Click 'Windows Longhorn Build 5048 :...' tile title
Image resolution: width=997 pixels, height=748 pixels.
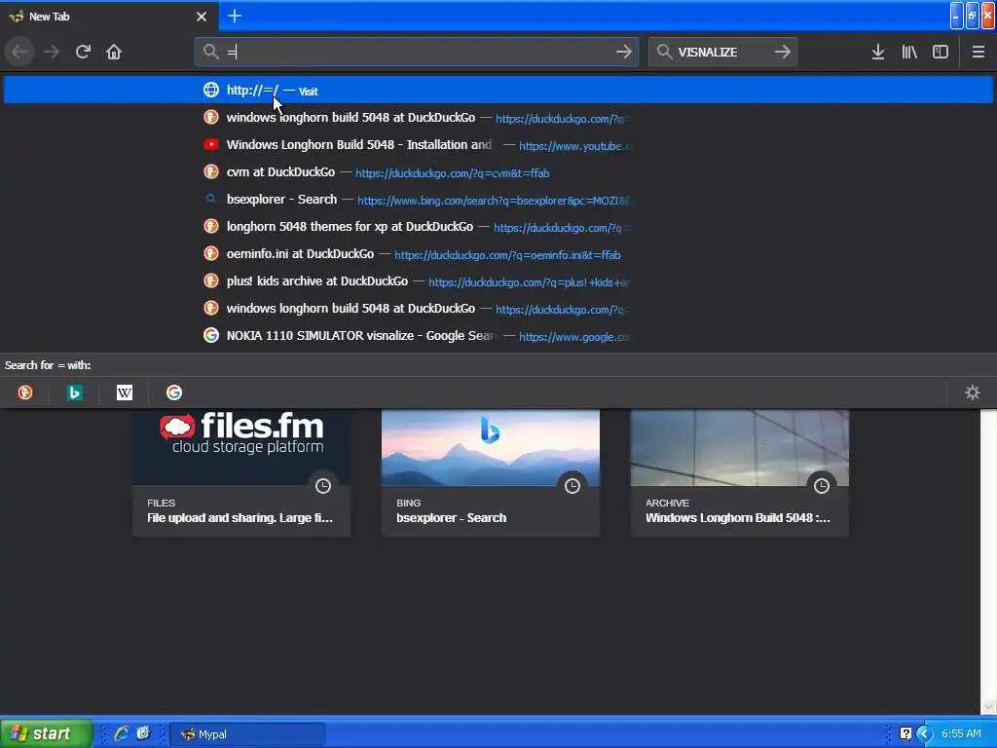738,518
